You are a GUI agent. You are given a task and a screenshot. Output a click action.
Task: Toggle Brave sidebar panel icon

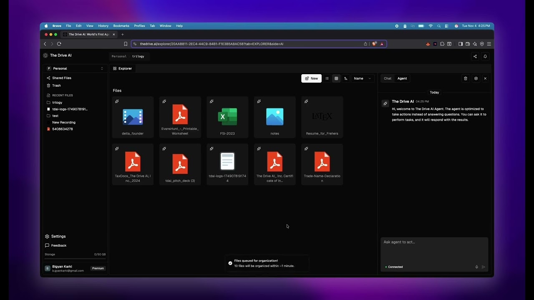click(x=461, y=44)
